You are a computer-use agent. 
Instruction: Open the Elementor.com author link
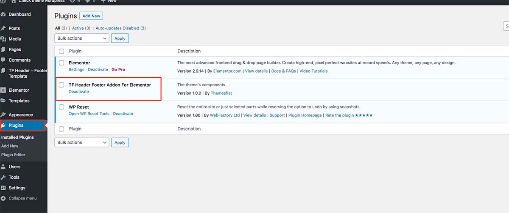(227, 71)
